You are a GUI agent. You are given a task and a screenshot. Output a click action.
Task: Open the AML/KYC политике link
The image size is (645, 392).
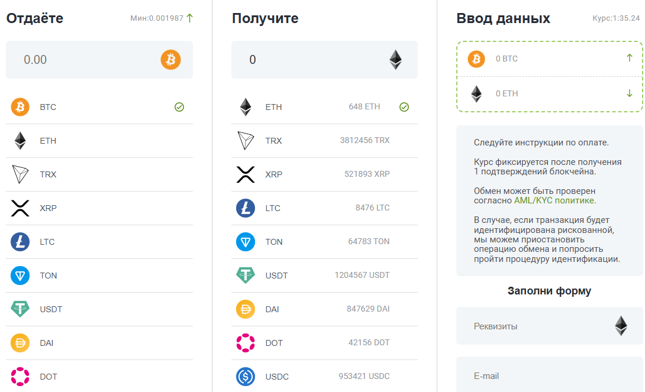coord(555,200)
